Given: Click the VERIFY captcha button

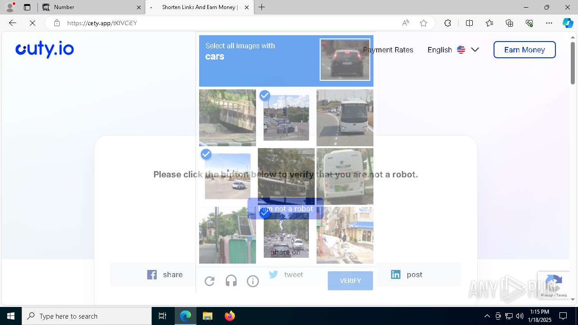Looking at the screenshot, I should pyautogui.click(x=350, y=281).
